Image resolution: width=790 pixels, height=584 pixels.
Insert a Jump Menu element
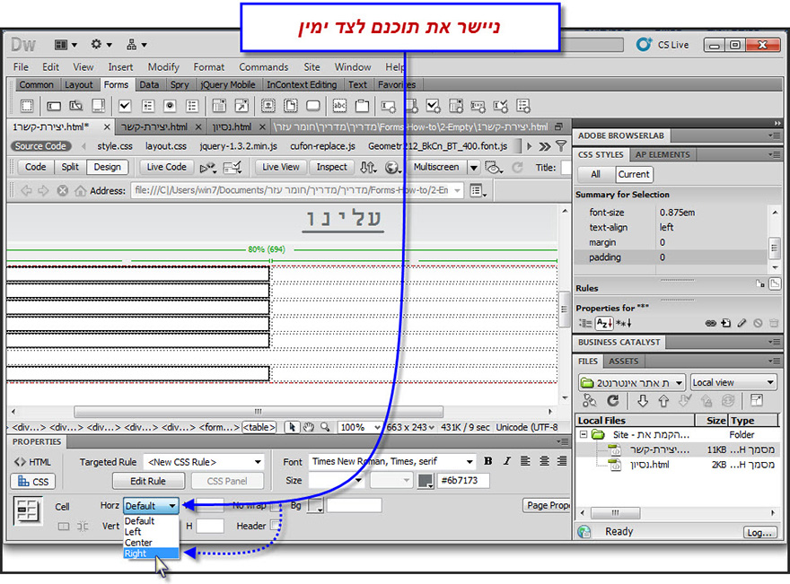pyautogui.click(x=241, y=106)
